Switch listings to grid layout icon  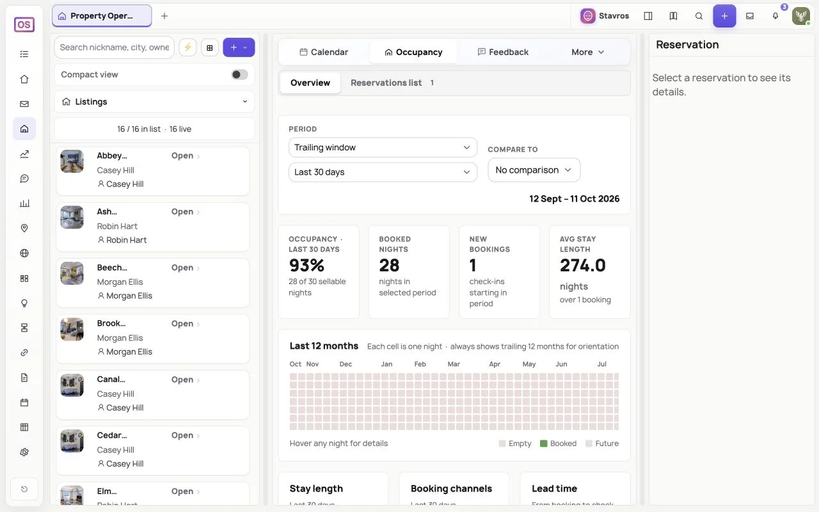[x=210, y=47]
